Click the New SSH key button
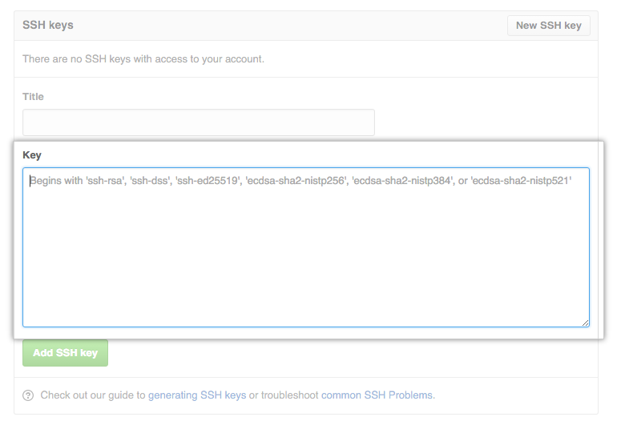The width and height of the screenshot is (617, 429). 548,26
